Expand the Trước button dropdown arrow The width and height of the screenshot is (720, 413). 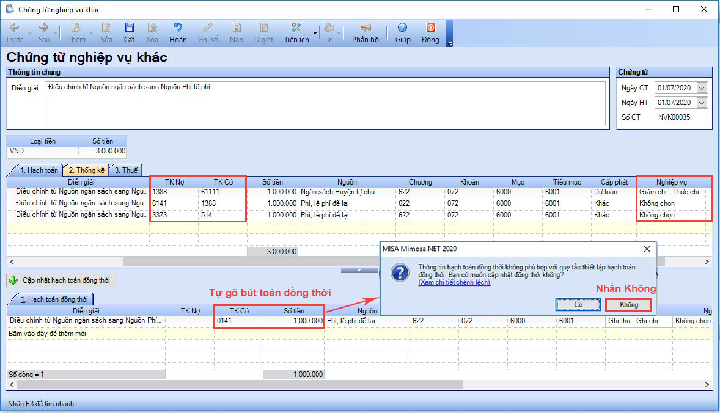point(29,34)
